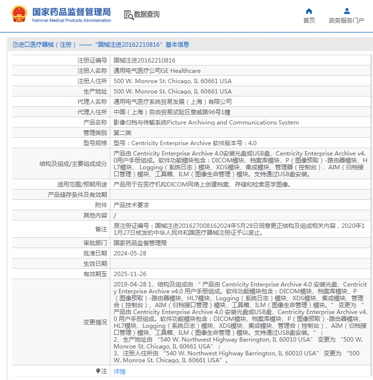Click the 有效期至 label

pyautogui.click(x=95, y=274)
